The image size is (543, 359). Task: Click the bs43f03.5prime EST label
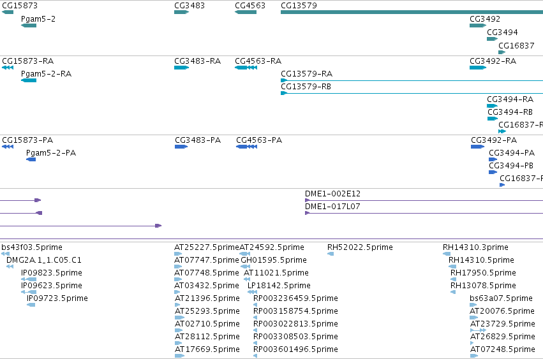click(x=32, y=247)
